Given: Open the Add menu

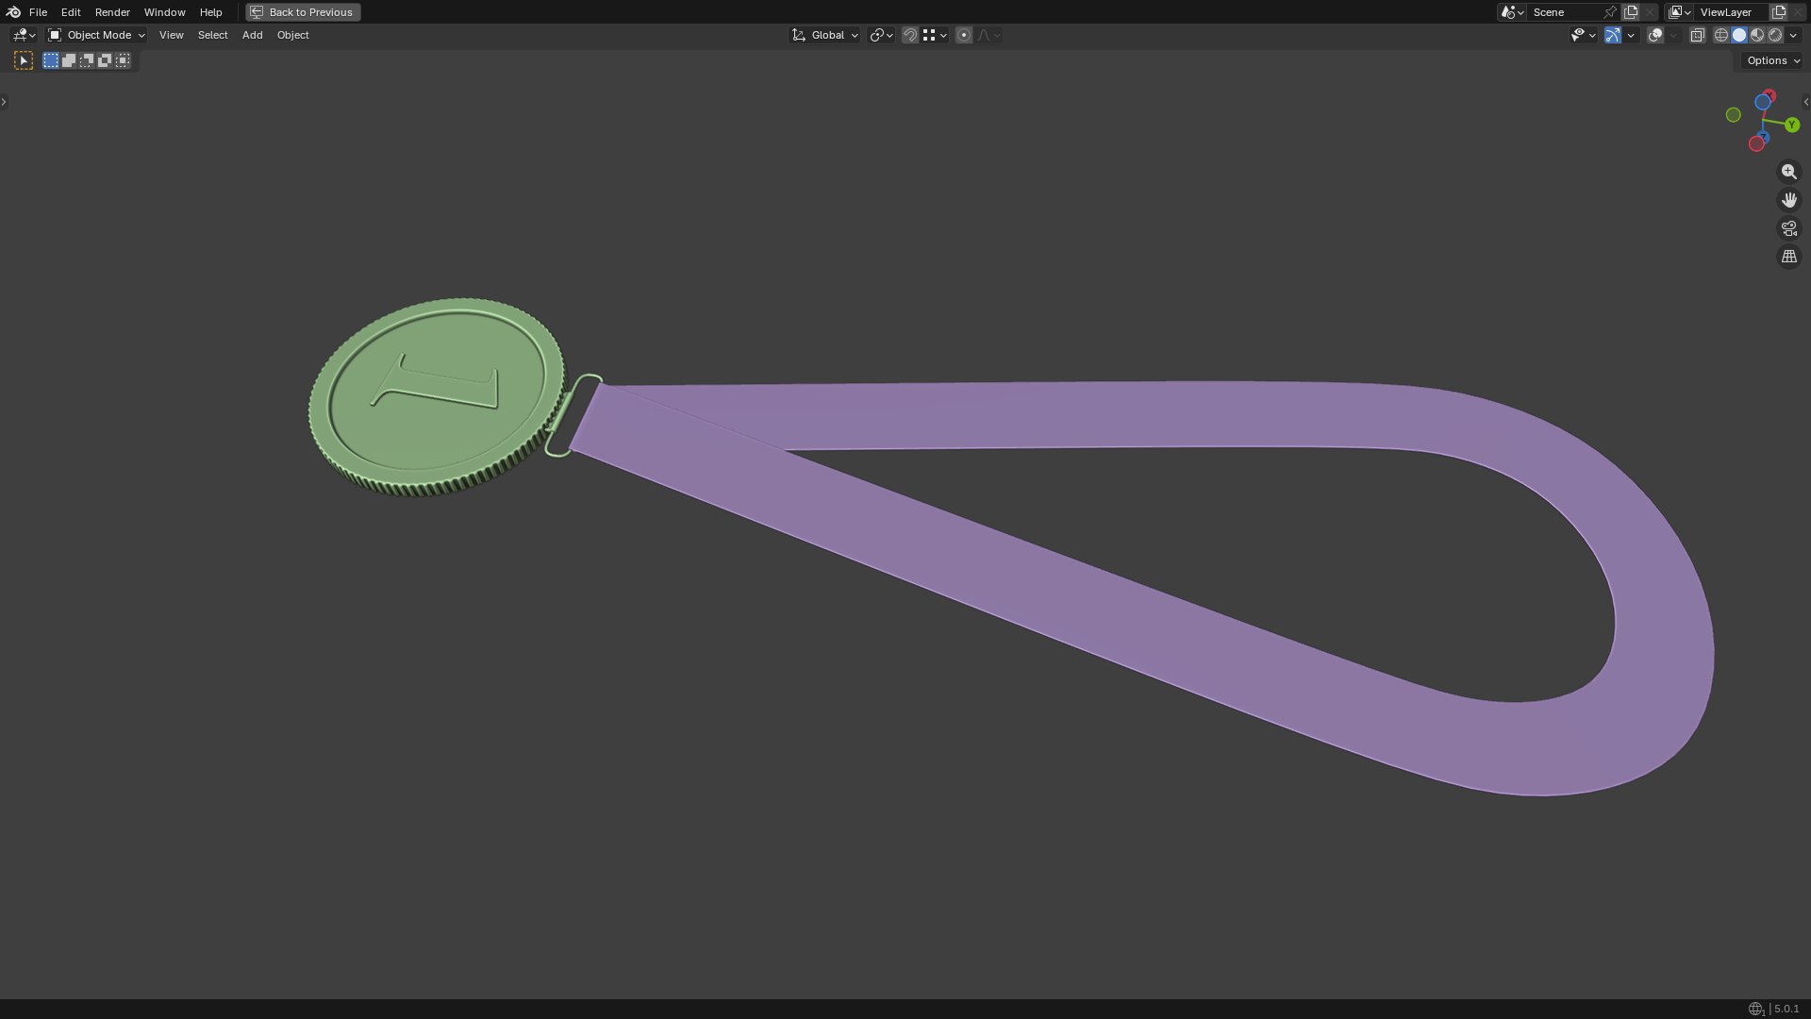Looking at the screenshot, I should pos(252,35).
